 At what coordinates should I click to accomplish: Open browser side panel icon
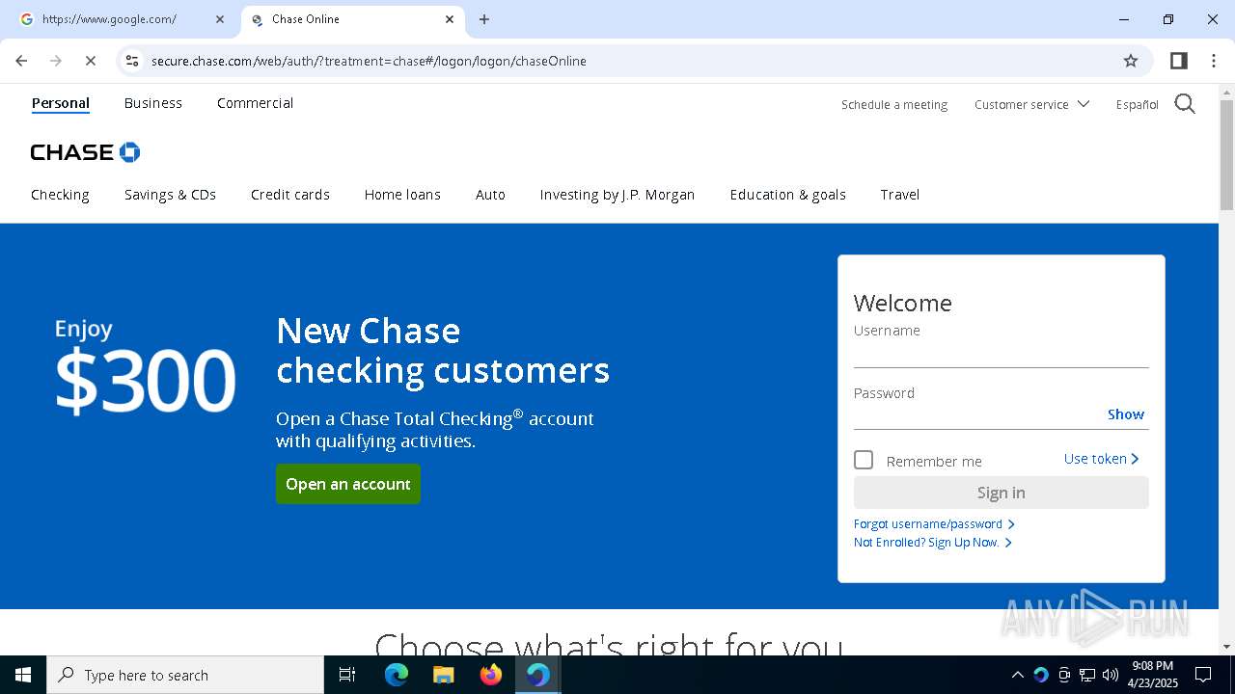tap(1178, 61)
